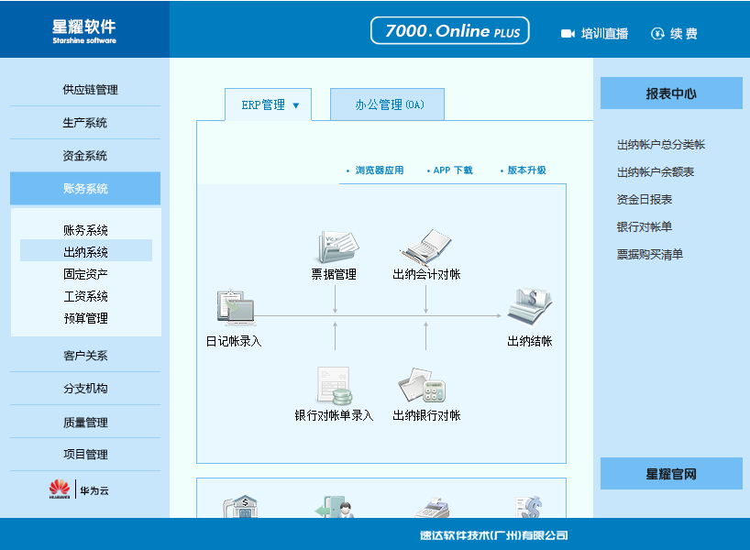Click the door and person icon in lower panel
This screenshot has width=750, height=550.
(x=335, y=507)
